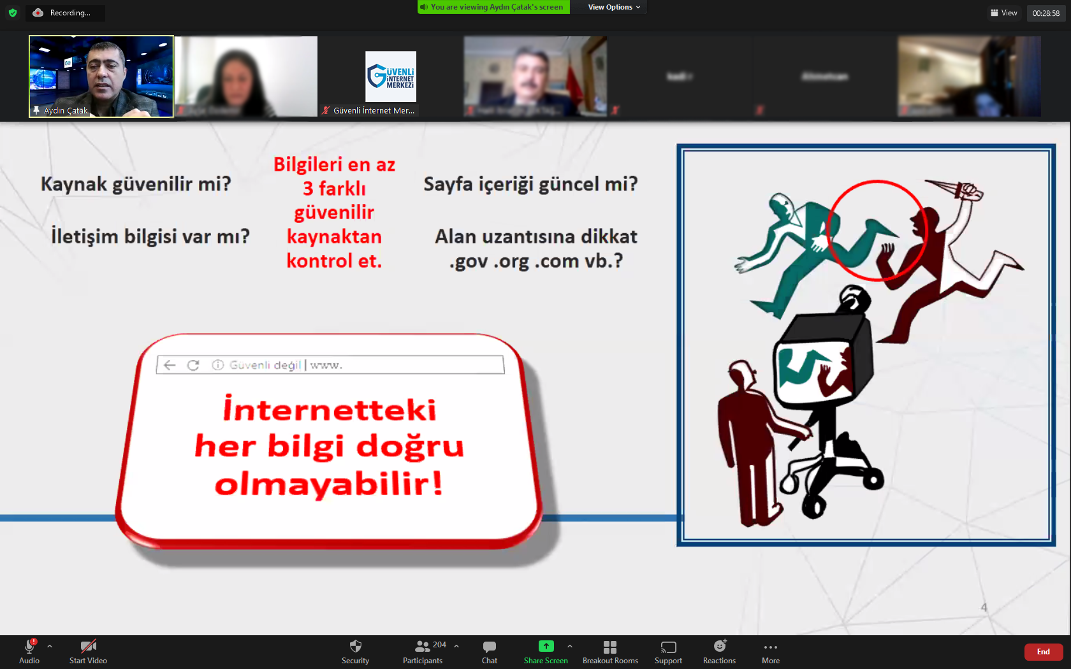Viewport: 1071px width, 669px height.
Task: Start sharing with Share Screen
Action: (x=546, y=651)
